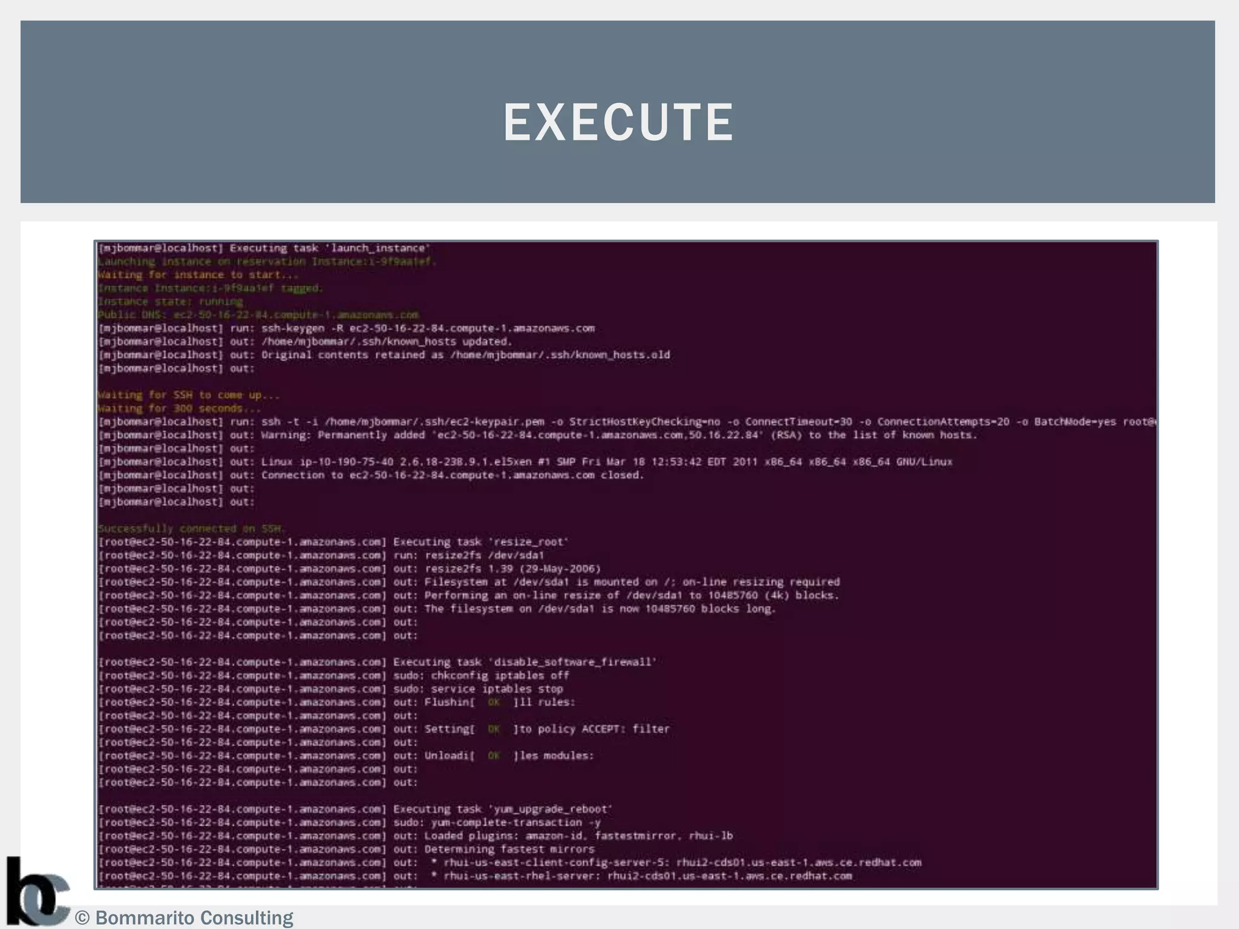Select the 'Linux ip-10-190-75-40' kernel info line
Image resolution: width=1239 pixels, height=929 pixels.
coord(525,461)
